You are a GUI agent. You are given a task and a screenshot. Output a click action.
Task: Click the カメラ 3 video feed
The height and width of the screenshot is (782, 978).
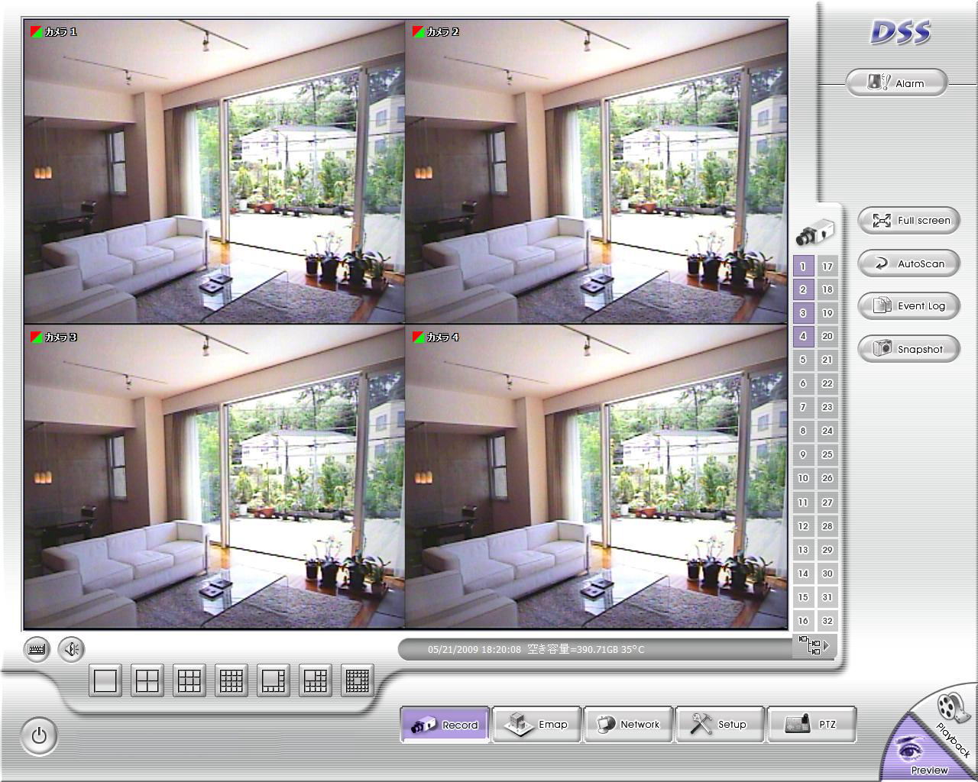[214, 477]
